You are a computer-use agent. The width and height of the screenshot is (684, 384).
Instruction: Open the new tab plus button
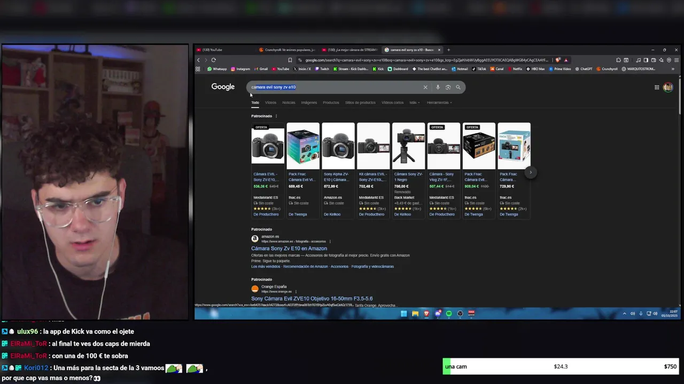tap(448, 50)
